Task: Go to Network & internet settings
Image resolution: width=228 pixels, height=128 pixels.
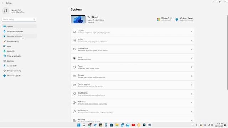Action: pyautogui.click(x=19, y=36)
